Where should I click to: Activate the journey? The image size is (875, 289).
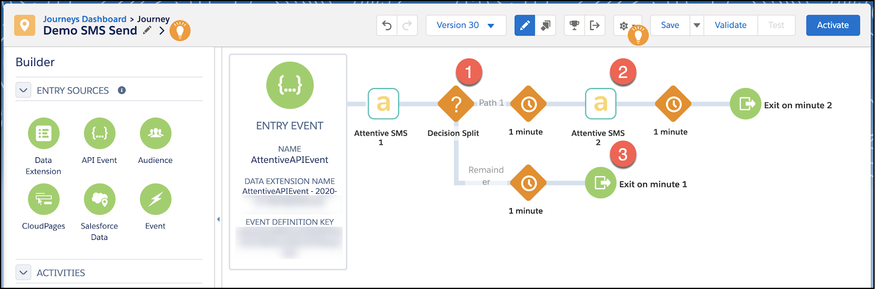(833, 25)
